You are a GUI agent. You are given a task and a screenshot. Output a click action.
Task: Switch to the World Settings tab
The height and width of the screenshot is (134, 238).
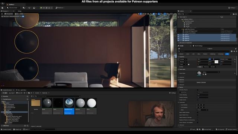pyautogui.click(x=198, y=46)
